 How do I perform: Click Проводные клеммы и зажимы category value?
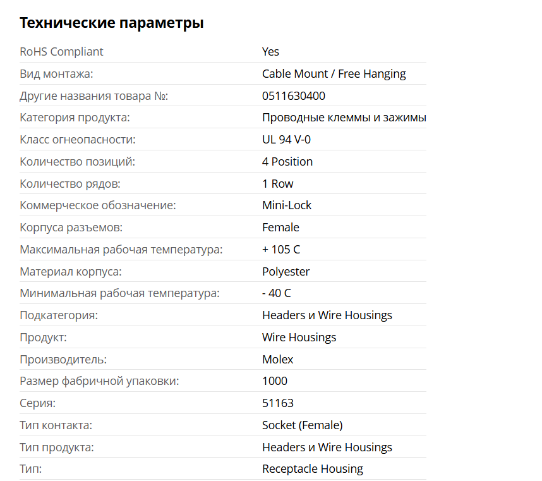344,118
